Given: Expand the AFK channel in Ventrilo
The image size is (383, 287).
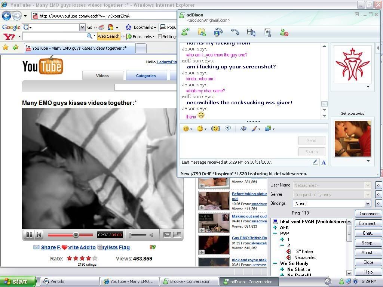Looking at the screenshot, I should 275,228.
